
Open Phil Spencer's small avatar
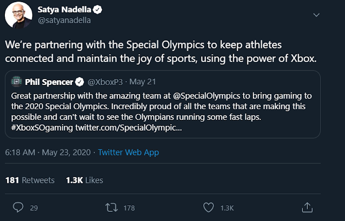(x=16, y=82)
